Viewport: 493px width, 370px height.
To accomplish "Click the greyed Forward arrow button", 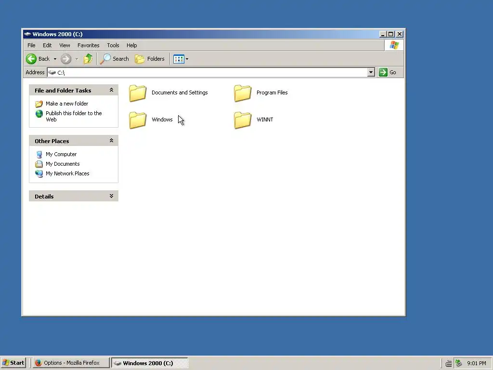I will pyautogui.click(x=66, y=59).
